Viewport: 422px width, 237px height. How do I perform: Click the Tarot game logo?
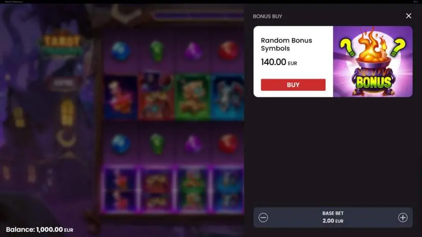[x=62, y=44]
